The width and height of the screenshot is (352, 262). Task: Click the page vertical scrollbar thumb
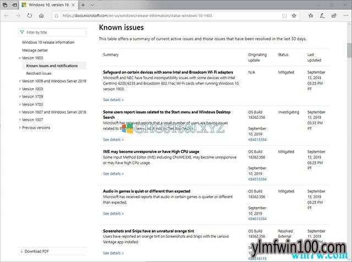[349, 50]
